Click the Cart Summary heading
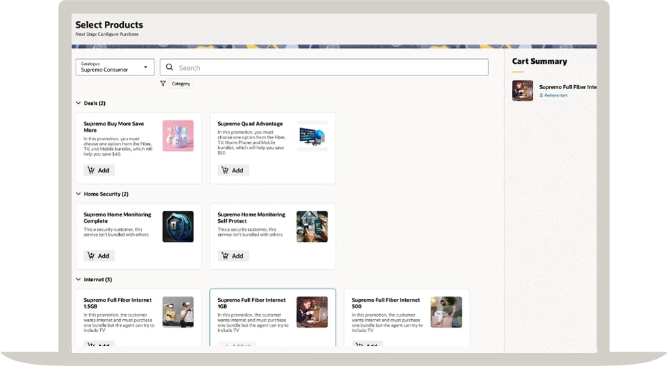 539,61
